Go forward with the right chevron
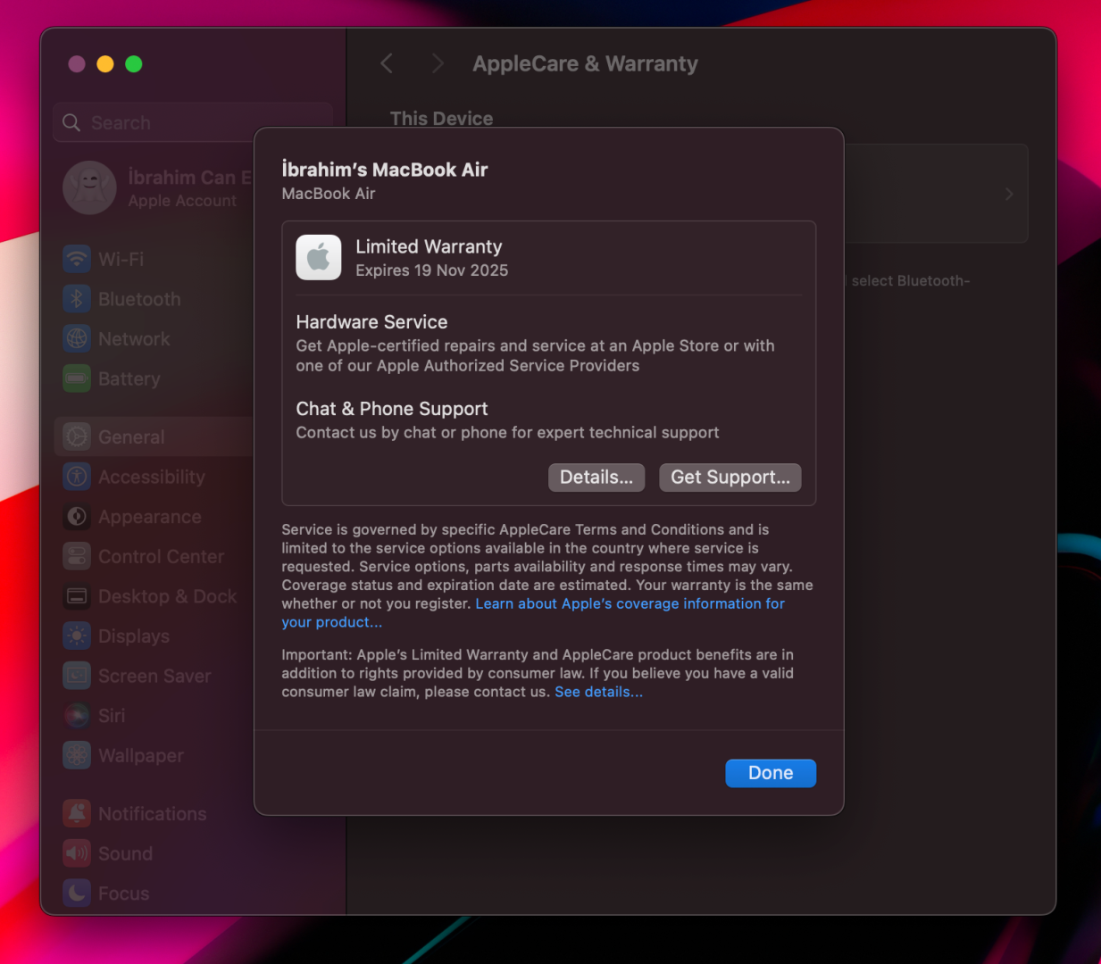This screenshot has height=964, width=1101. 437,63
